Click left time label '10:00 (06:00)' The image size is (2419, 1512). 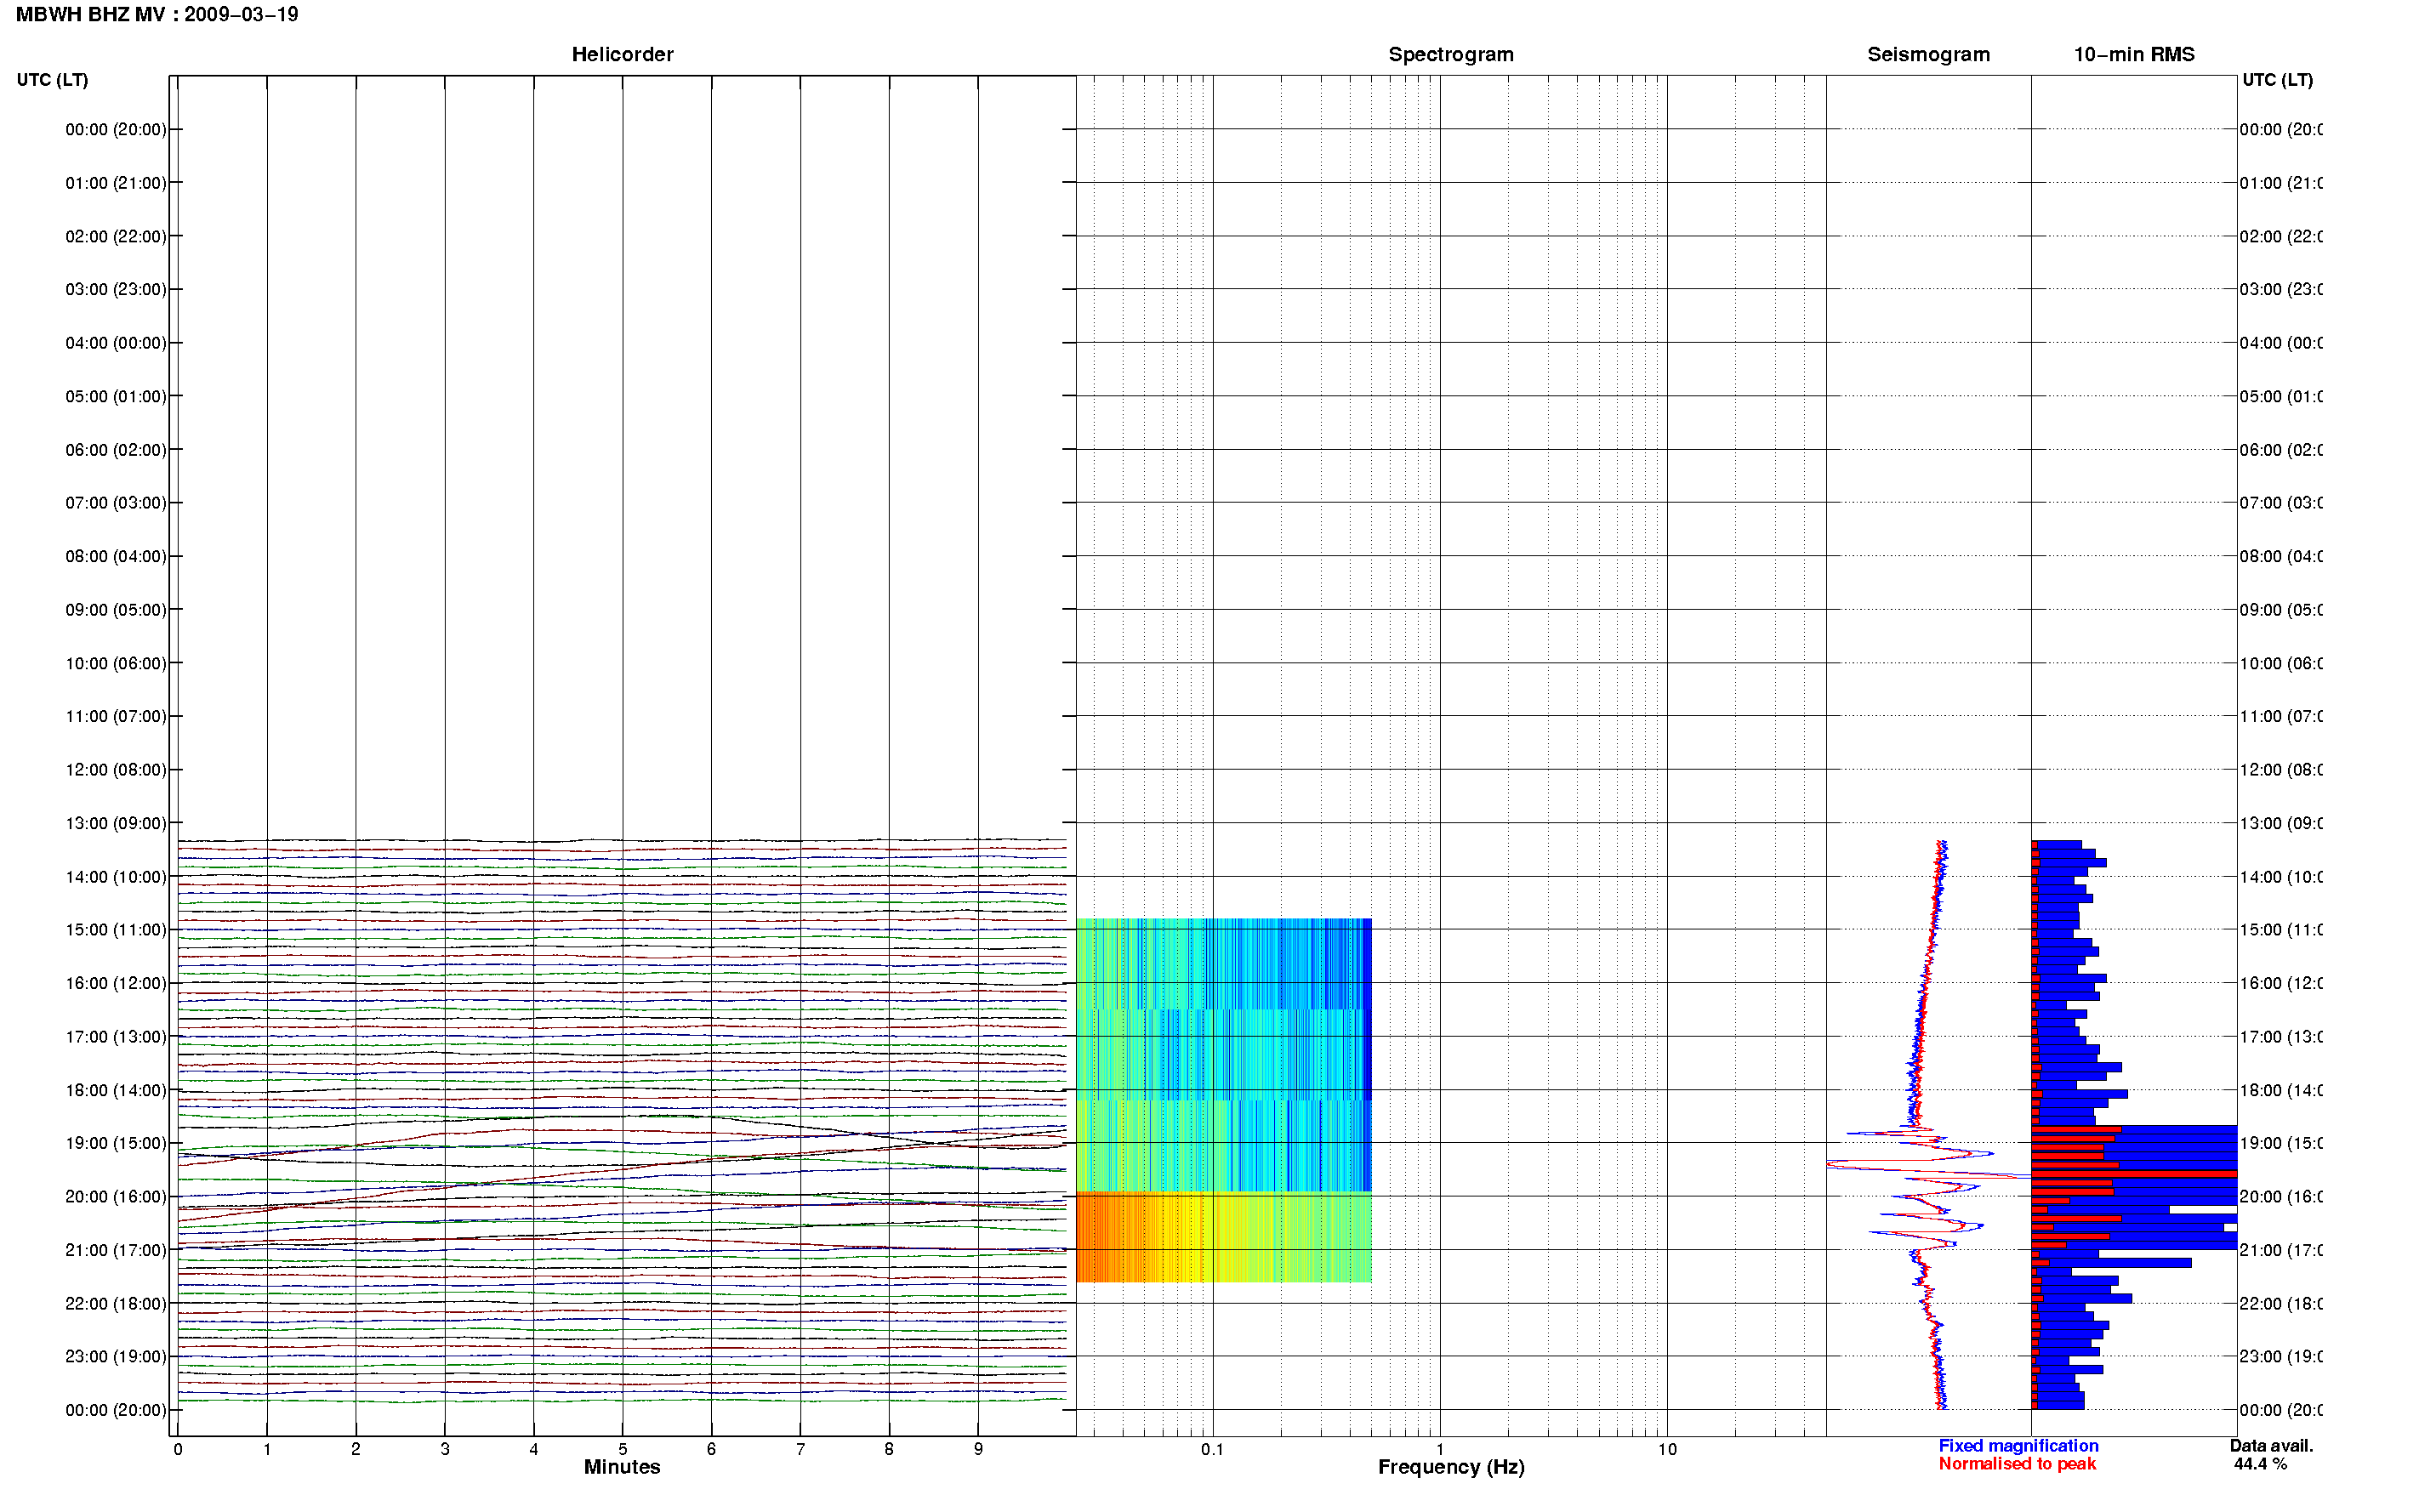(x=116, y=663)
